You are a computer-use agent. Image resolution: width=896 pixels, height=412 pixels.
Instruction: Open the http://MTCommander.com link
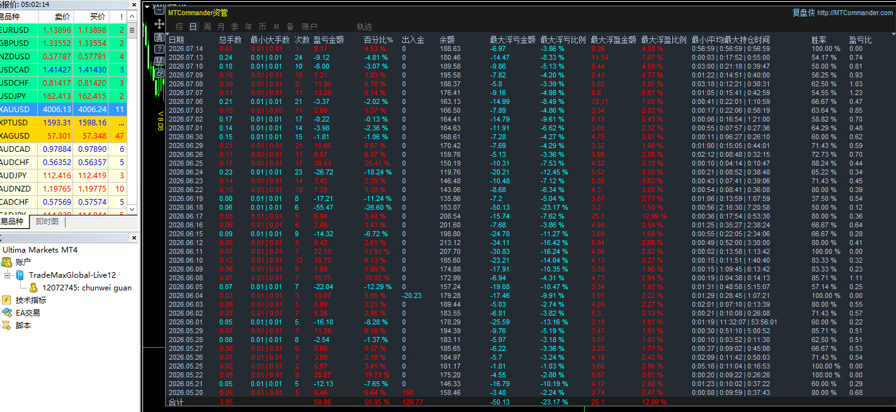coord(855,13)
